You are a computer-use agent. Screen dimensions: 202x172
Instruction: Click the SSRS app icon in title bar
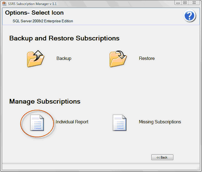tap(4, 4)
